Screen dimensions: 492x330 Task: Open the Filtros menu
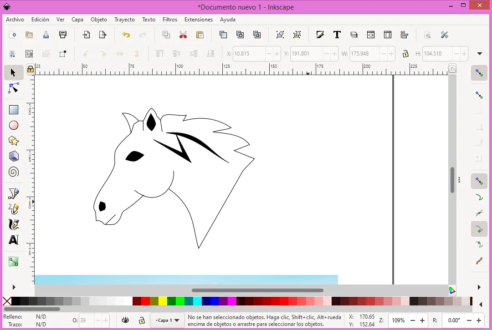[169, 20]
